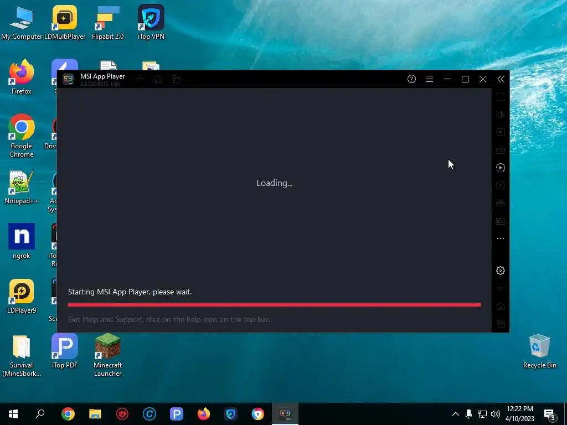Image resolution: width=567 pixels, height=425 pixels.
Task: Open the Help and Support icon
Action: point(411,79)
